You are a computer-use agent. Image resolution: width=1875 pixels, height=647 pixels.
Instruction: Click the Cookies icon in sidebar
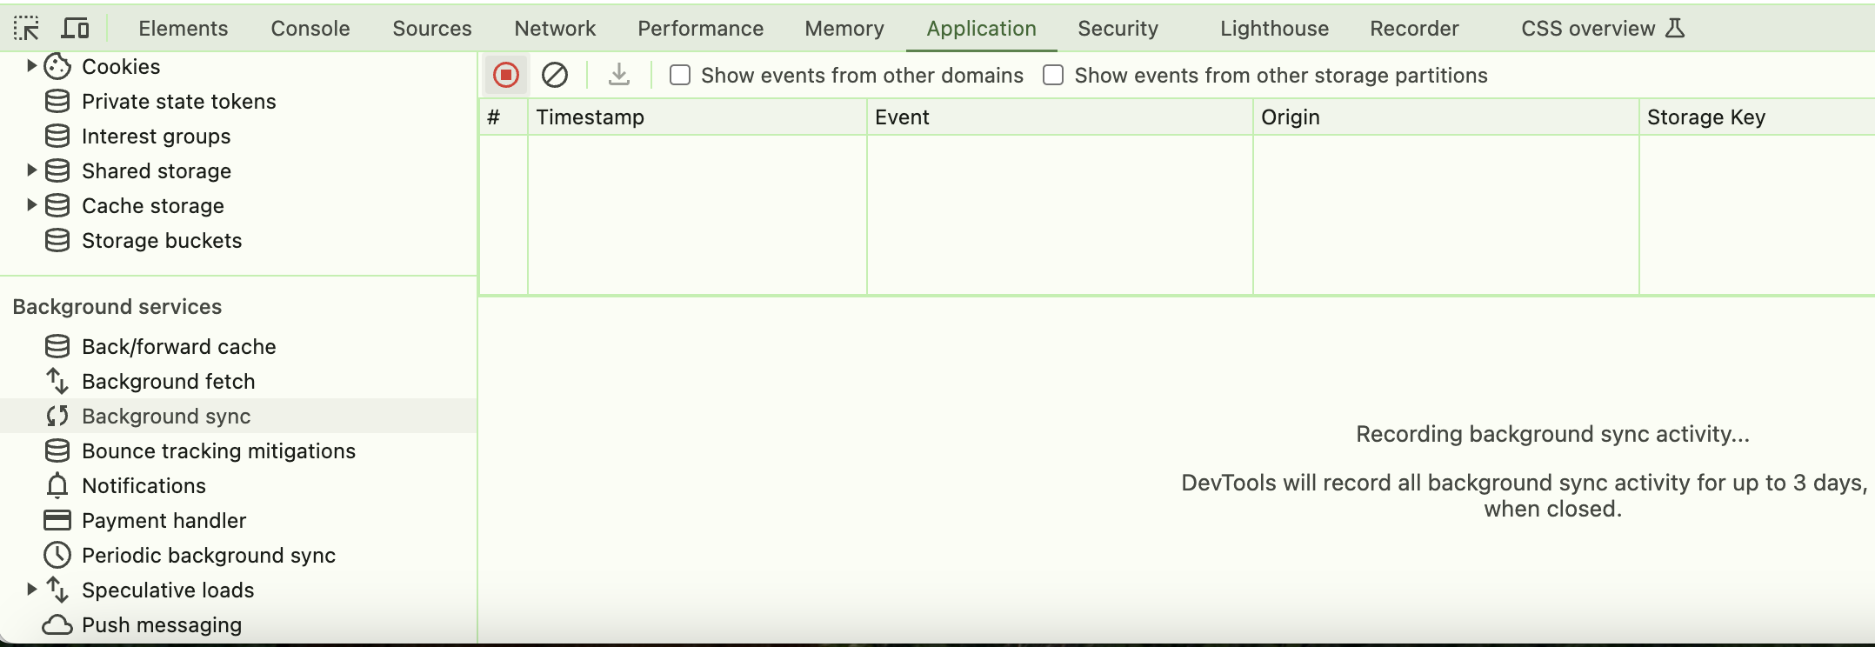point(57,66)
